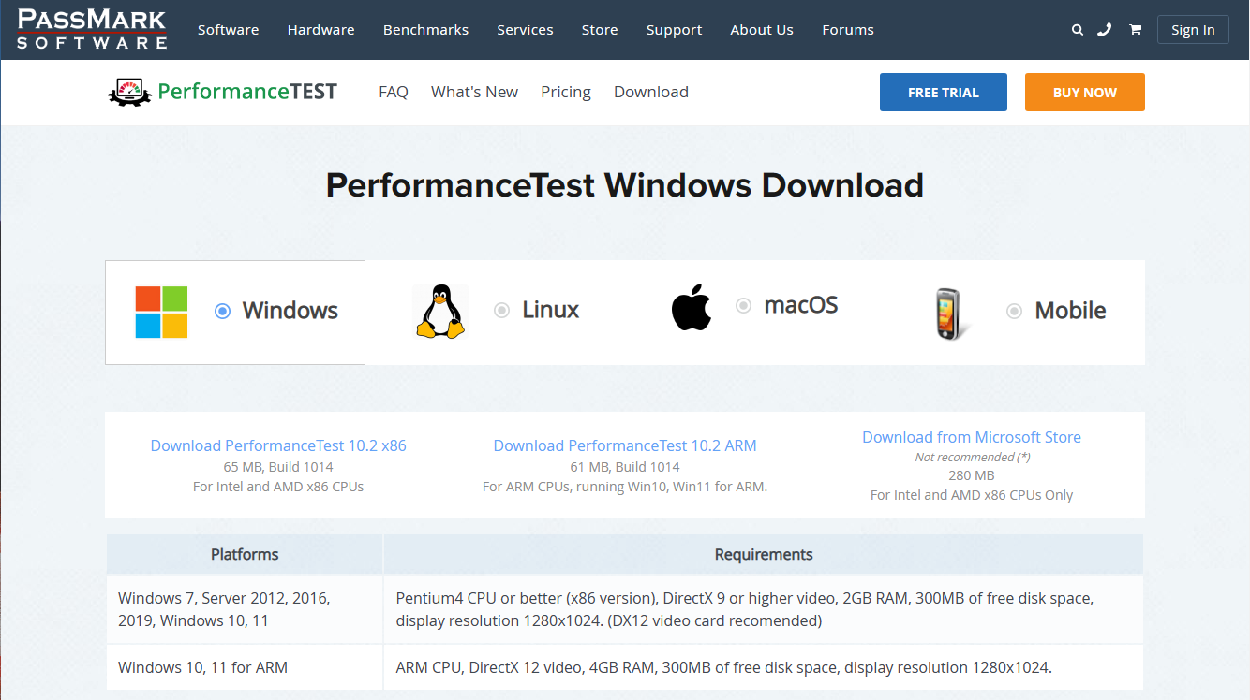The height and width of the screenshot is (700, 1250).
Task: Select the Linux radio button
Action: [501, 310]
